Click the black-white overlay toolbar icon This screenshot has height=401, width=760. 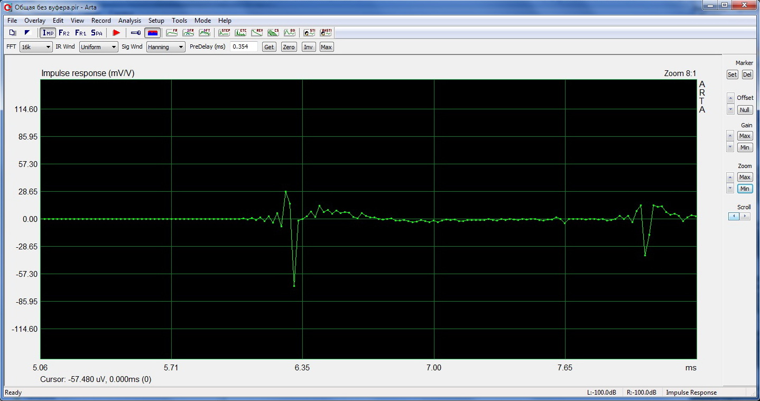click(x=28, y=33)
